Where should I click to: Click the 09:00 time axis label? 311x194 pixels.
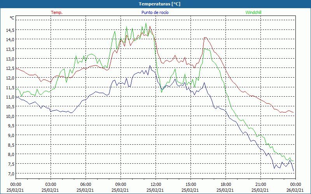point(121,185)
